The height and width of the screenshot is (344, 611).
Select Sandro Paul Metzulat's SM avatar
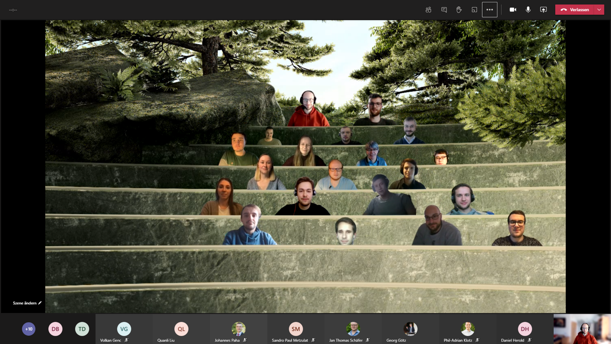tap(296, 329)
